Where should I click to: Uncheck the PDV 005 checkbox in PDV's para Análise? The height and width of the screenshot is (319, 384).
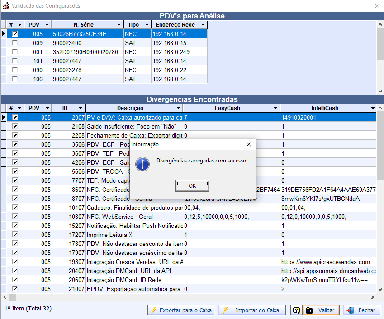15,34
